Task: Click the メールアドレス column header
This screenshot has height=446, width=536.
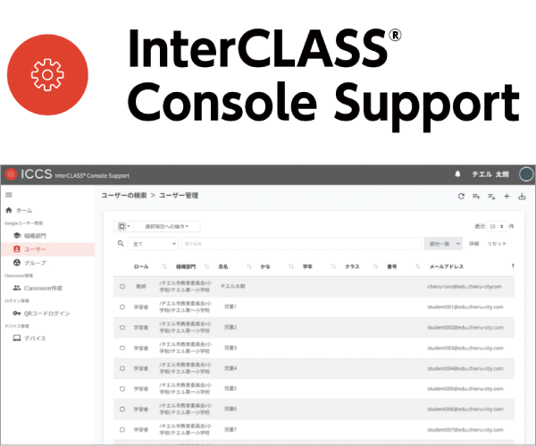Action: click(x=447, y=266)
